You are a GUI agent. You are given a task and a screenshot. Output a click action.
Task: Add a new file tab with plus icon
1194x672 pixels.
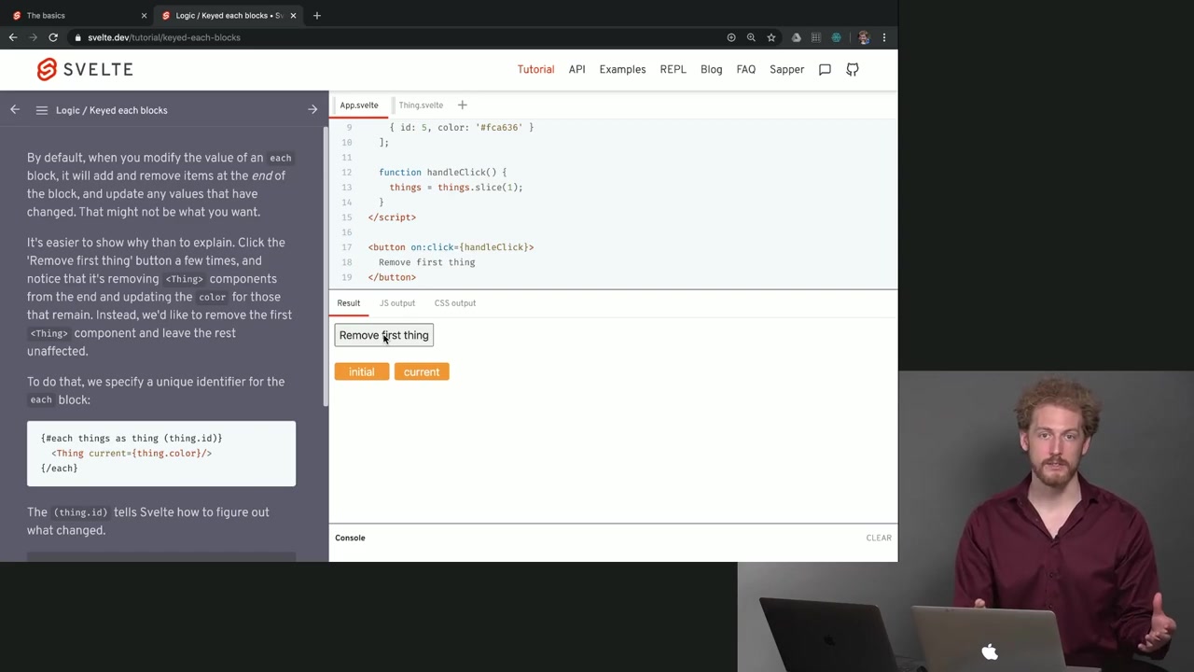pos(462,105)
